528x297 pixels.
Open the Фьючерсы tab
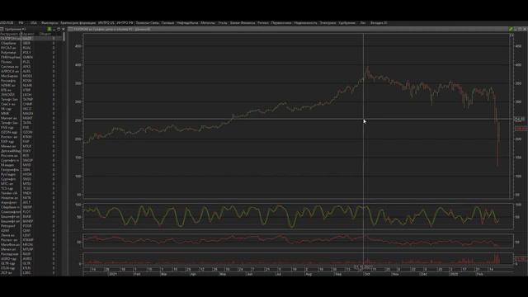pyautogui.click(x=49, y=23)
